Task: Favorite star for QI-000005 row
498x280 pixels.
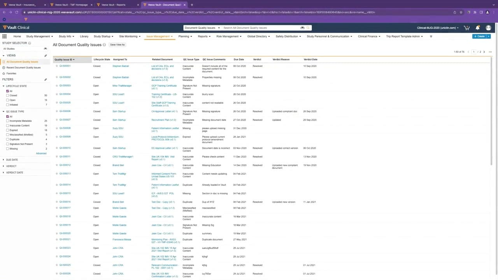Action: [57, 103]
